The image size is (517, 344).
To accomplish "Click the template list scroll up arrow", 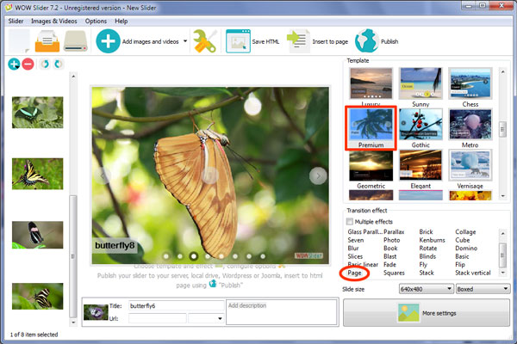I will [x=502, y=71].
